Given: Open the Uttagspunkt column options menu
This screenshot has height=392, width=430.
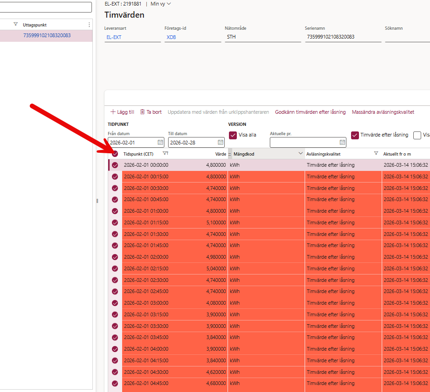Looking at the screenshot, I should tap(89, 25).
